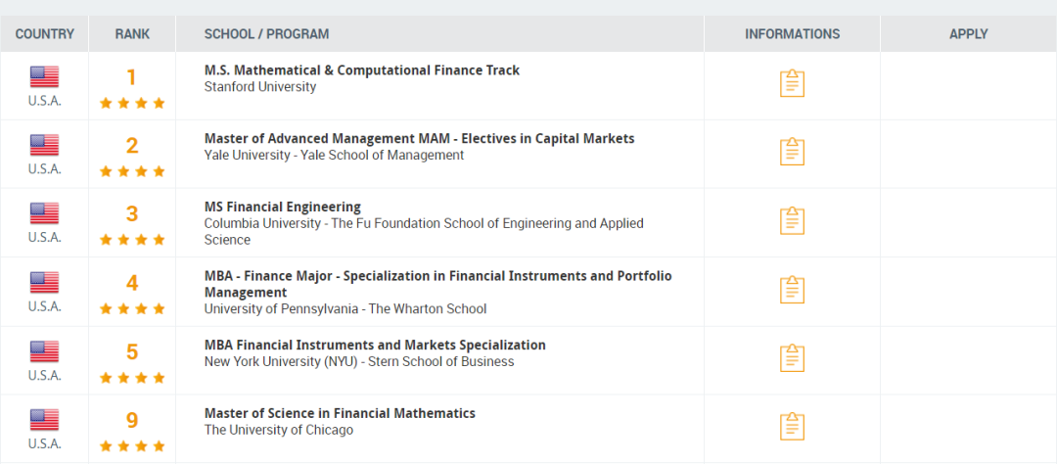Open the information sheet icon for Columbia University
The height and width of the screenshot is (464, 1057).
tap(792, 220)
